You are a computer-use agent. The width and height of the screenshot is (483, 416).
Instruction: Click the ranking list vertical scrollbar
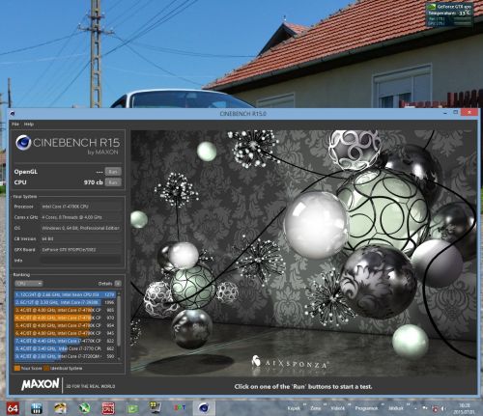[119, 321]
